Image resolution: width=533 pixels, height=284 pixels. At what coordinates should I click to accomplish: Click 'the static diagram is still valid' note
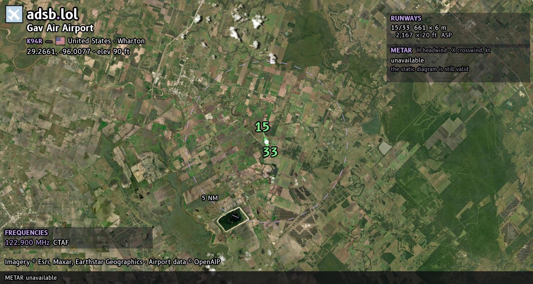430,69
